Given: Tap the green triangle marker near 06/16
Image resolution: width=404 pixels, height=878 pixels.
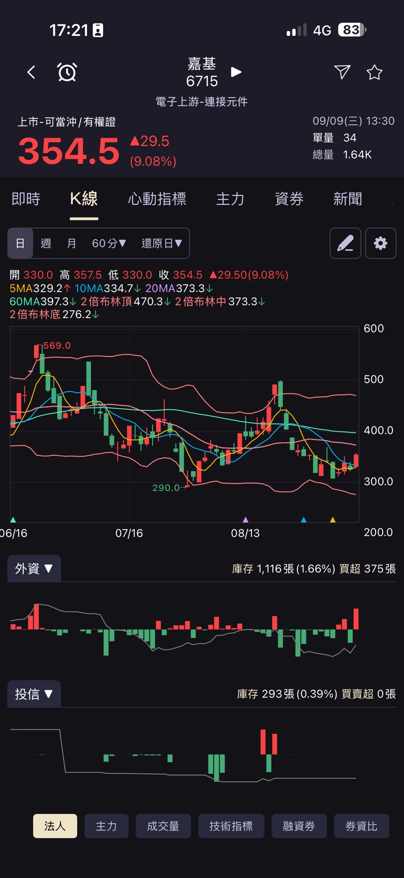Looking at the screenshot, I should coord(13,520).
